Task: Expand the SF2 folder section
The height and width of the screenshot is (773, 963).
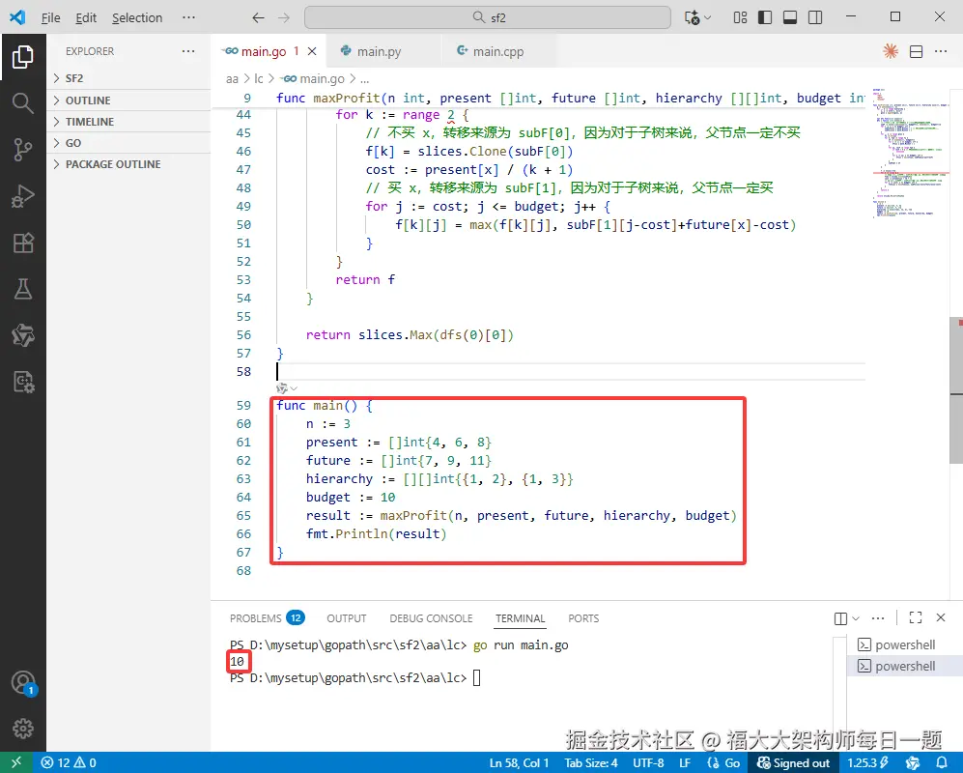Action: tap(128, 78)
